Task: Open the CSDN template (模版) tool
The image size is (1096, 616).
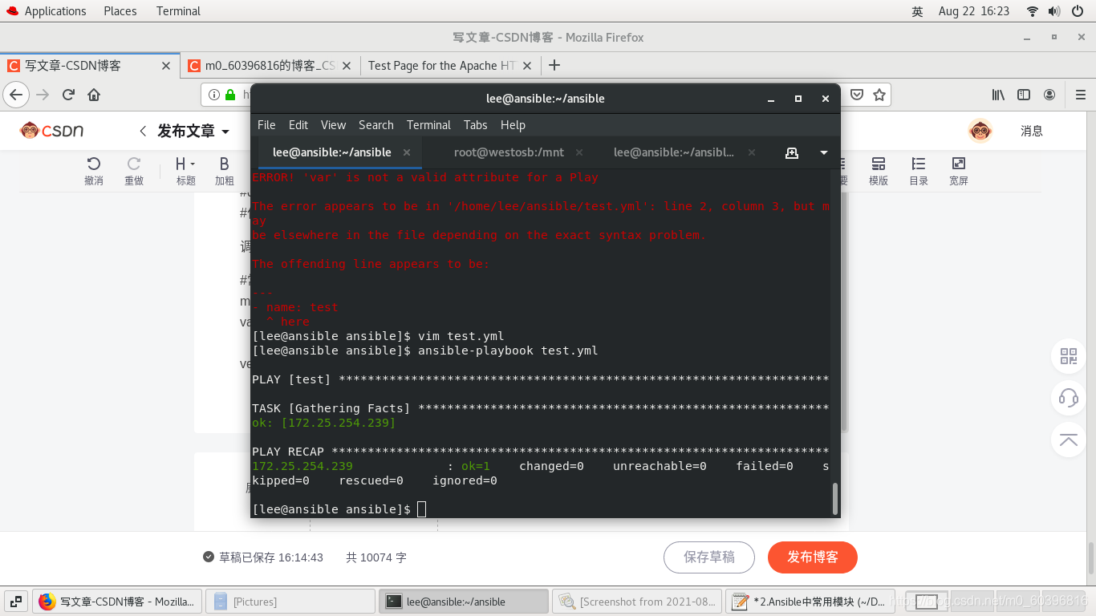Action: pos(879,171)
